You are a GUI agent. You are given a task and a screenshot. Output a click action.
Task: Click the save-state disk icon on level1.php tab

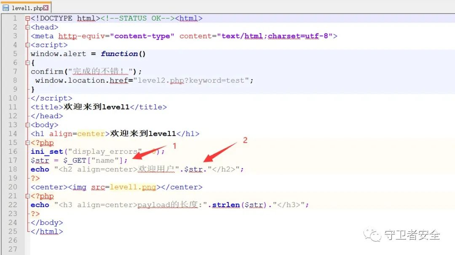(x=6, y=8)
